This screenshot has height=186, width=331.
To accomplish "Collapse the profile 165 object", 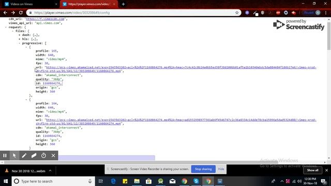I will click(26, 47).
